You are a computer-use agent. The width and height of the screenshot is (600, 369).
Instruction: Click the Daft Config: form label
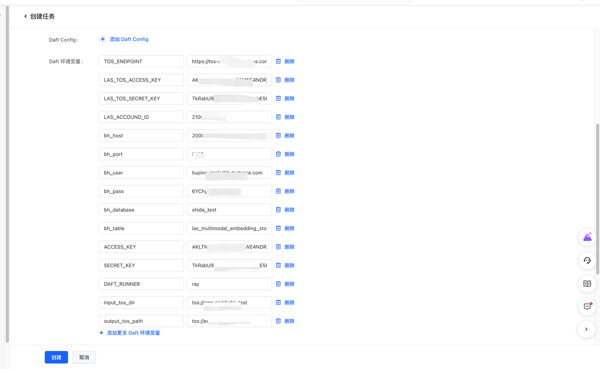(x=63, y=40)
